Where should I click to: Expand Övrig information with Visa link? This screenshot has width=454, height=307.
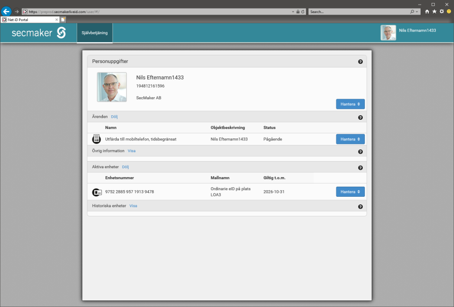click(132, 151)
